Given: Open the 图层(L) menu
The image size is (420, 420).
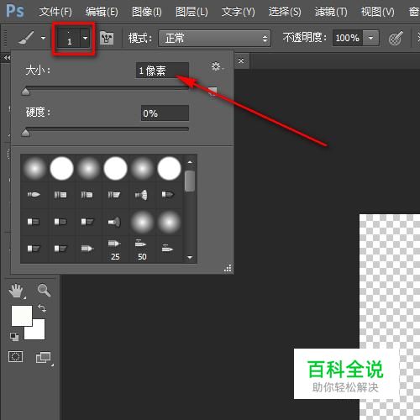Looking at the screenshot, I should [192, 12].
